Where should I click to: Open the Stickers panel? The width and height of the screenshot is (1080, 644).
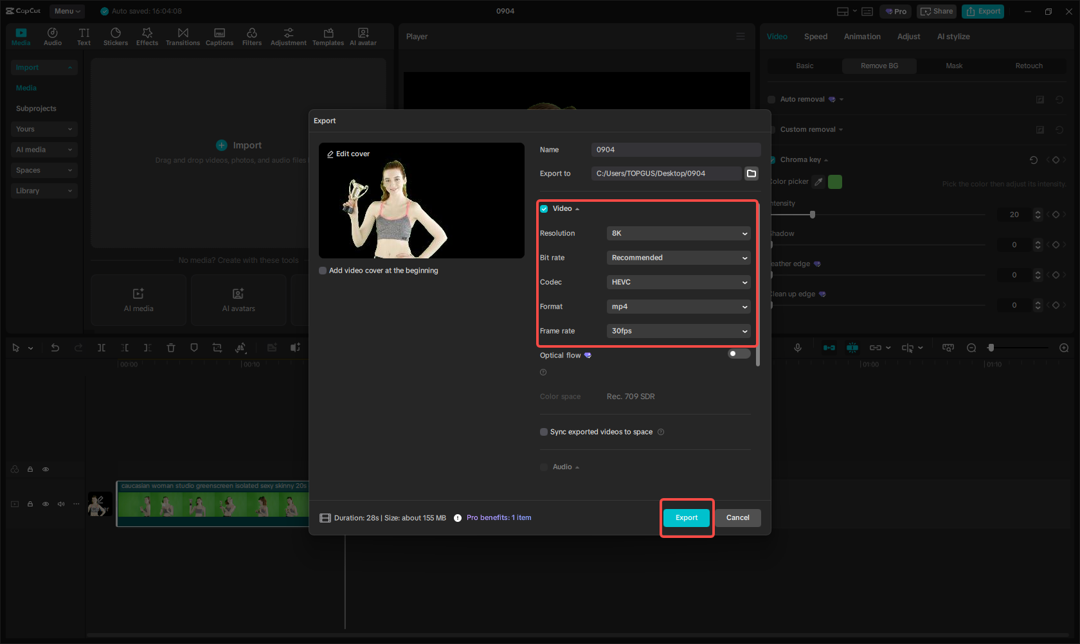(116, 35)
